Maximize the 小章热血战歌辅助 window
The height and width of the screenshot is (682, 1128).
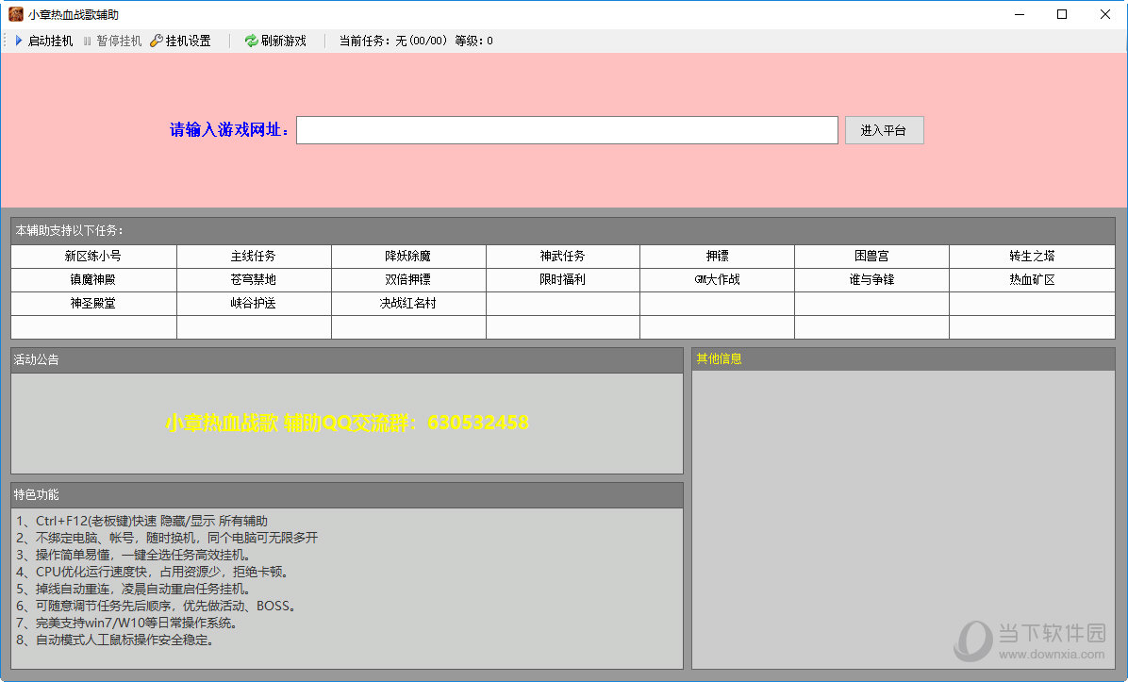tap(1062, 14)
